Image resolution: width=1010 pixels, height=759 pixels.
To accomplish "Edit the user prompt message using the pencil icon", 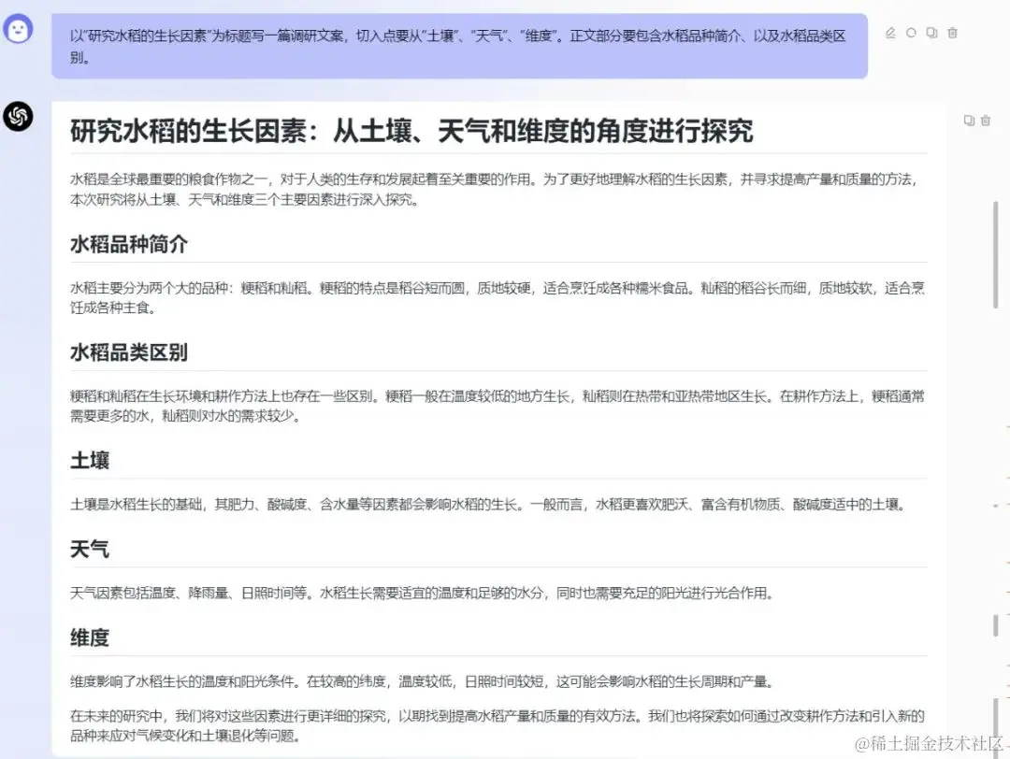I will tap(890, 33).
